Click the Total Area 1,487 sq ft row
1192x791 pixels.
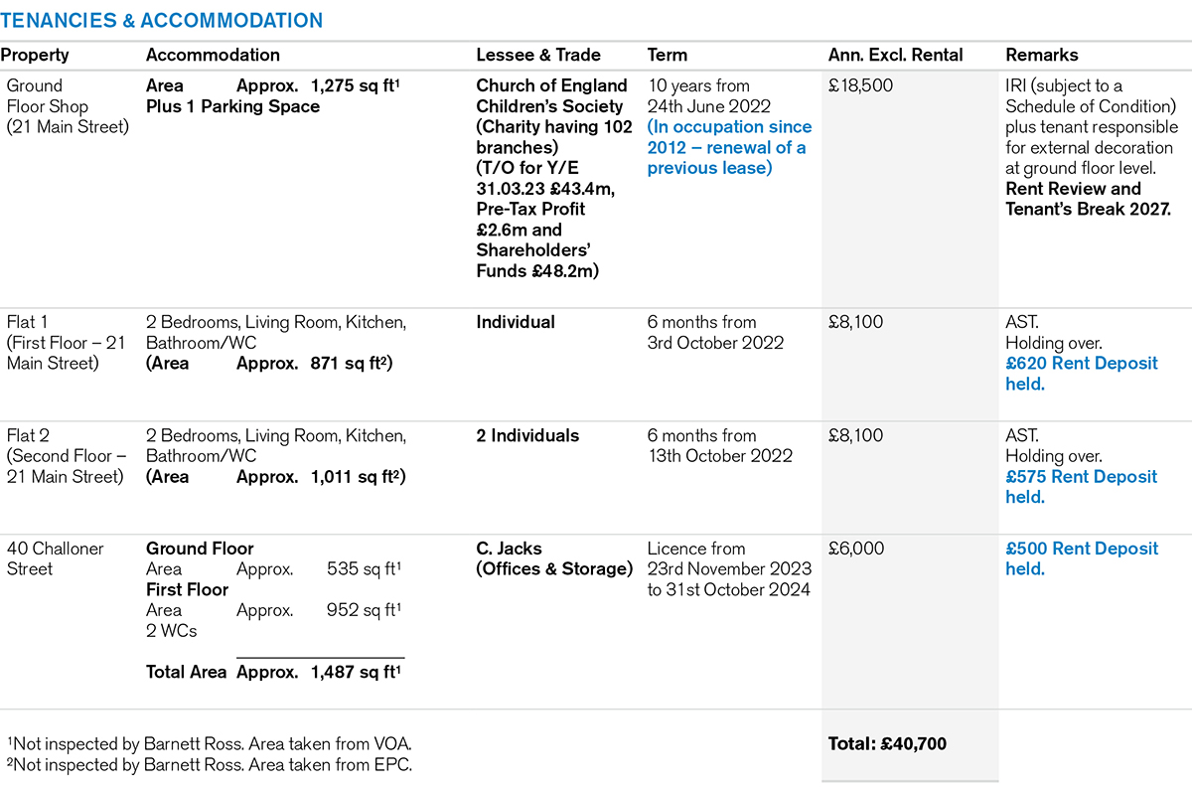273,673
